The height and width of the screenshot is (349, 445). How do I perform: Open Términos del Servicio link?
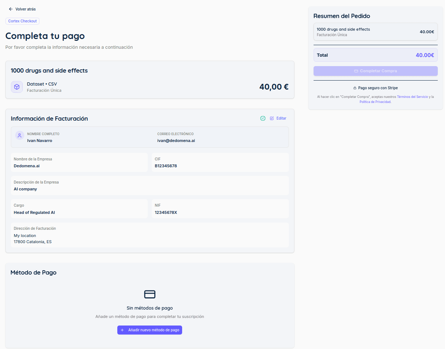(412, 97)
